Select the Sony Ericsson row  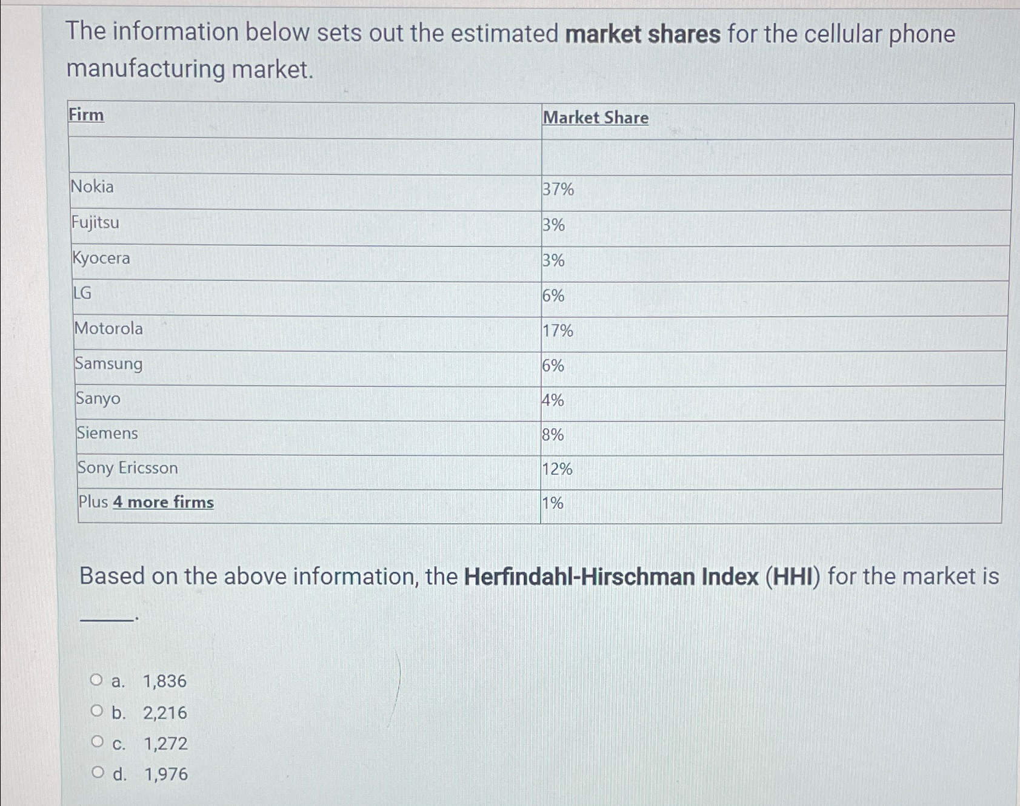[x=242, y=468]
